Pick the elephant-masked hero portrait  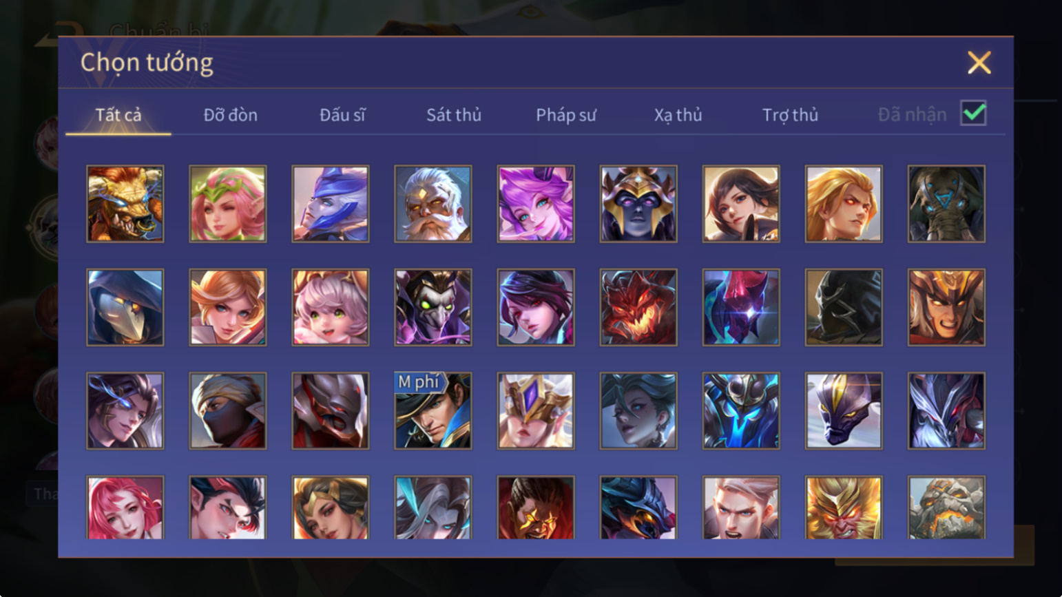946,204
